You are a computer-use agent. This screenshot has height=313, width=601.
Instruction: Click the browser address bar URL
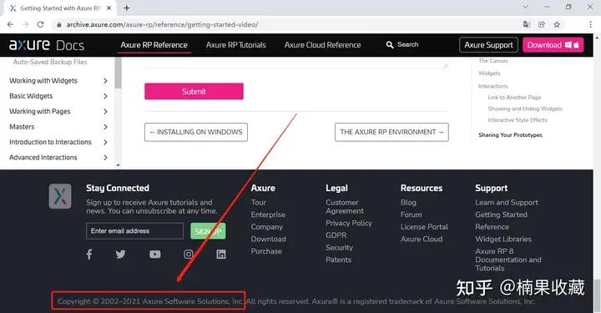[162, 24]
